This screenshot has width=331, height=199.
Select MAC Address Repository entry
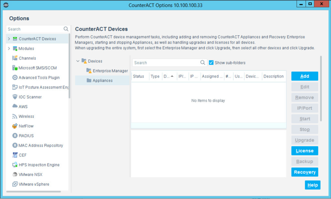click(41, 145)
